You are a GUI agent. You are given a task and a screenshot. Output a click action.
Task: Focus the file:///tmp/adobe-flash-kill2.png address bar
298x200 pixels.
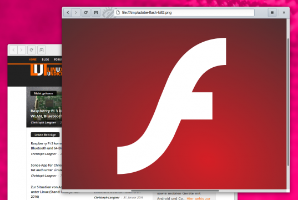click(x=184, y=13)
